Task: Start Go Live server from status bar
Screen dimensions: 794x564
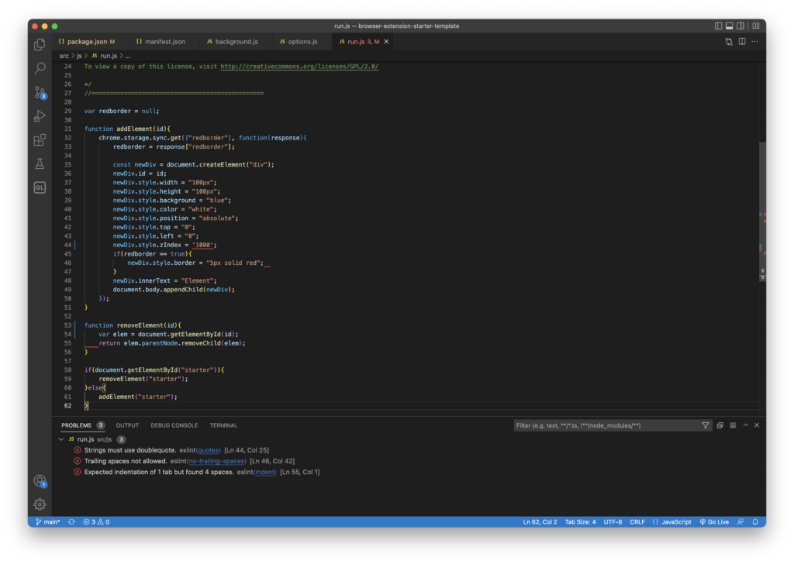Action: (714, 522)
